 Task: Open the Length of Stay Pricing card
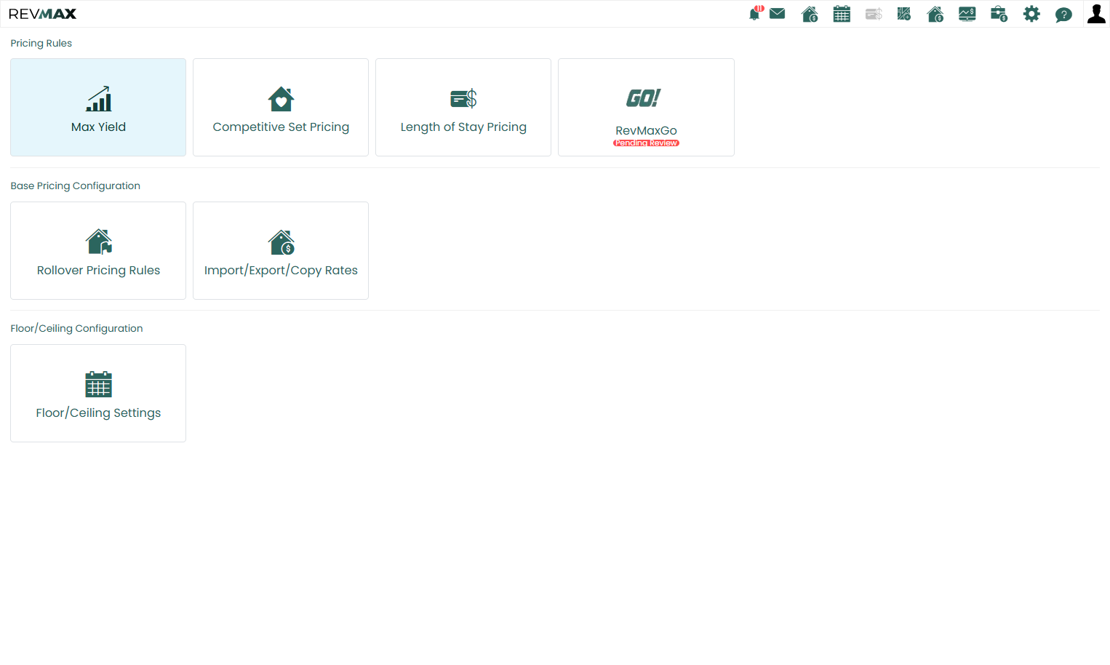pos(463,107)
